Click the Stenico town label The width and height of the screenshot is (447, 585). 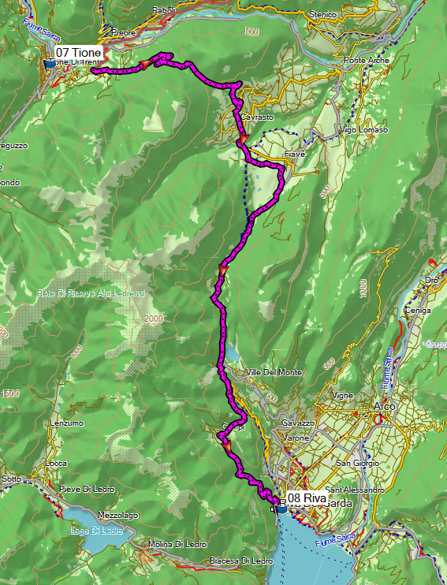pos(323,14)
